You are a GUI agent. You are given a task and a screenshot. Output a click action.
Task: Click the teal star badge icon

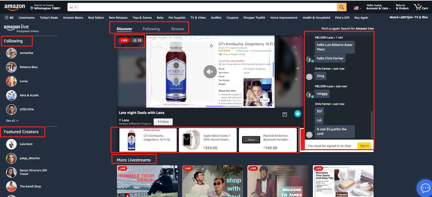(298, 114)
